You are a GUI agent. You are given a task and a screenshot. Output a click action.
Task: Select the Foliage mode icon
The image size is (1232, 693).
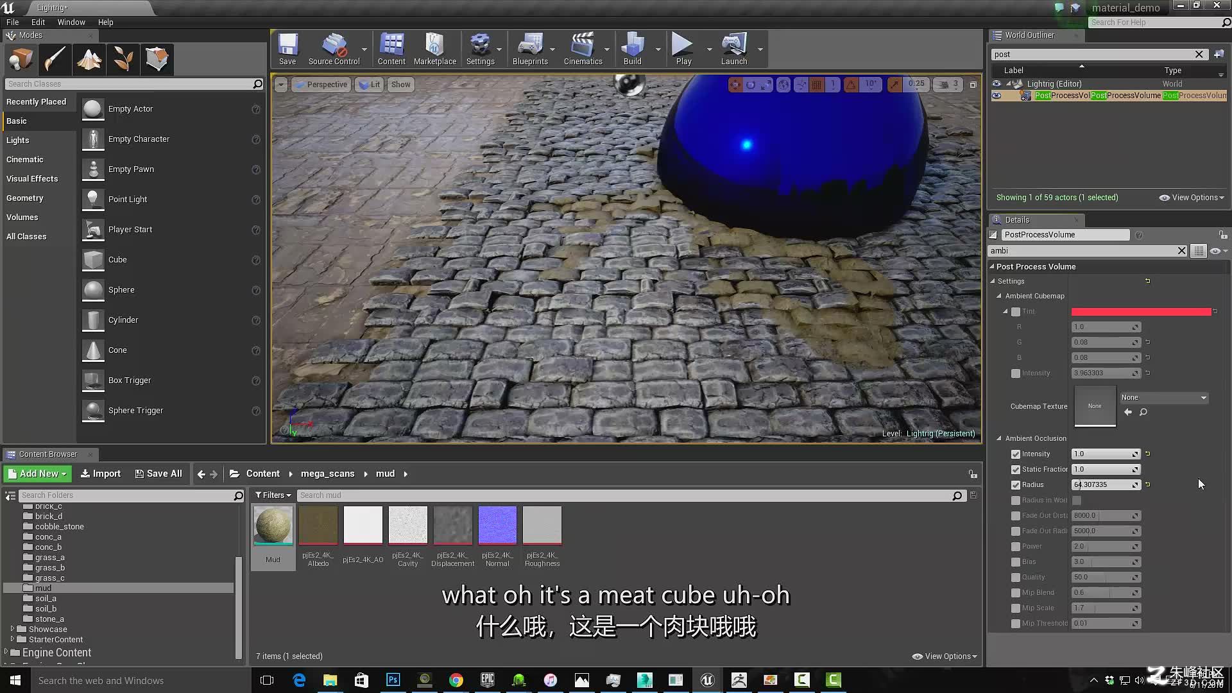pyautogui.click(x=123, y=59)
